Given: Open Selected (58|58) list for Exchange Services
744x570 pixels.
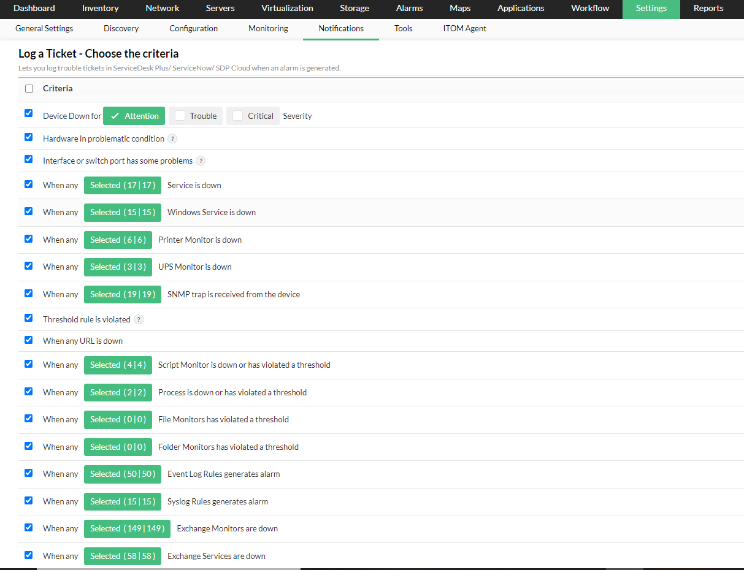Looking at the screenshot, I should (123, 556).
